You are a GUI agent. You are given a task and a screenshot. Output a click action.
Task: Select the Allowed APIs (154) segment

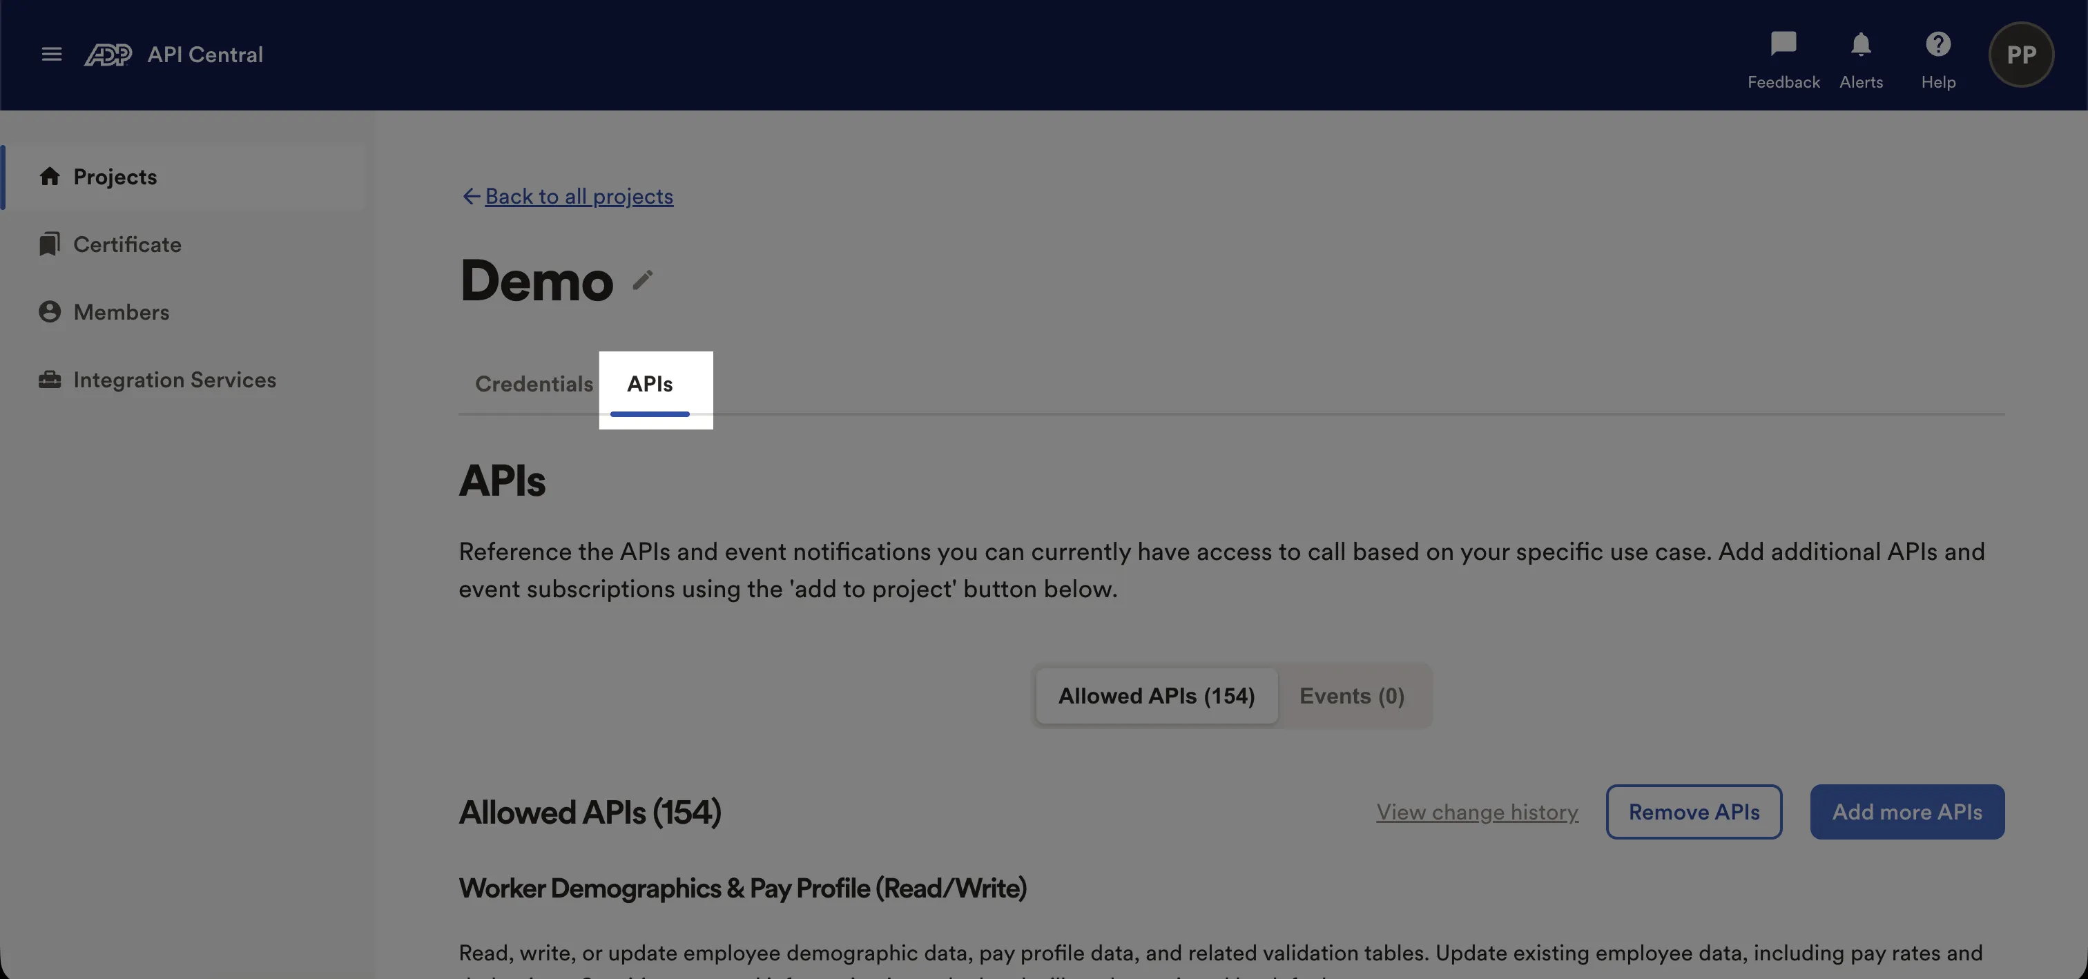click(x=1157, y=695)
